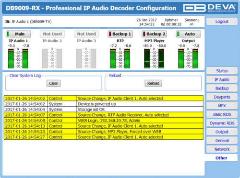Click the 'Clear System Log' group label
This screenshot has height=178, width=240.
25,76
